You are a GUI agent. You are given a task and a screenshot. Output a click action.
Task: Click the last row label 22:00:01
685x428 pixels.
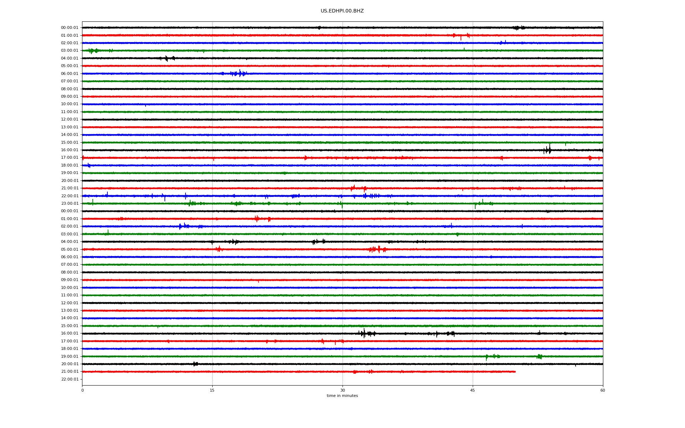coord(69,379)
